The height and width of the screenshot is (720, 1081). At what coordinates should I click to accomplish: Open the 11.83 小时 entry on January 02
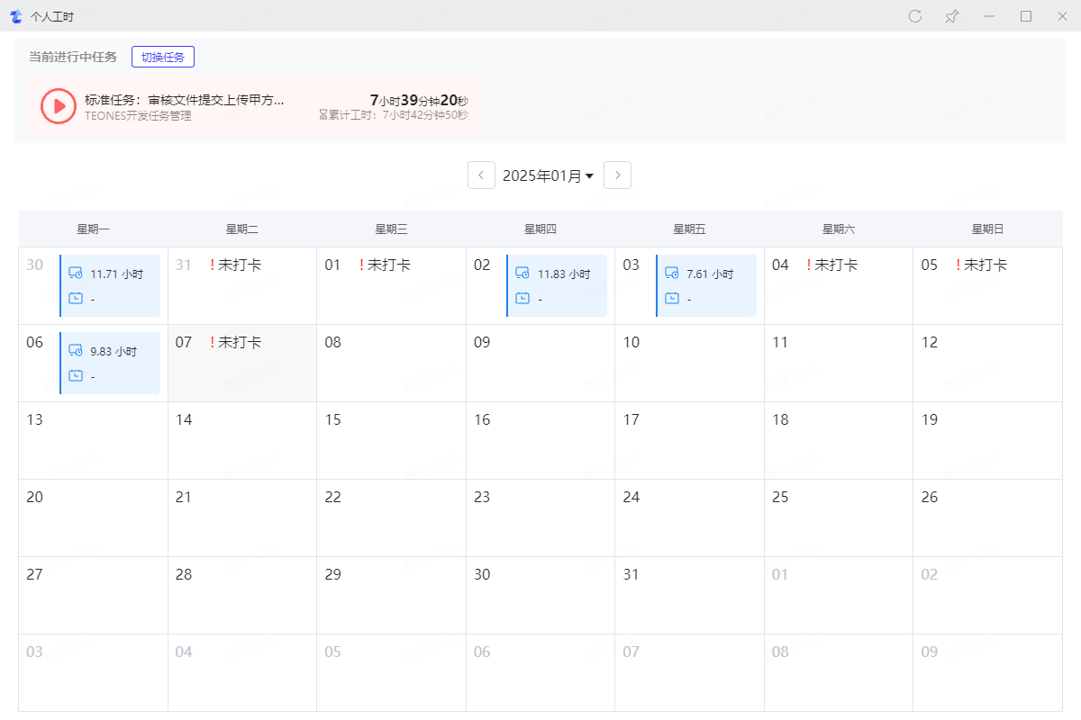tap(563, 274)
